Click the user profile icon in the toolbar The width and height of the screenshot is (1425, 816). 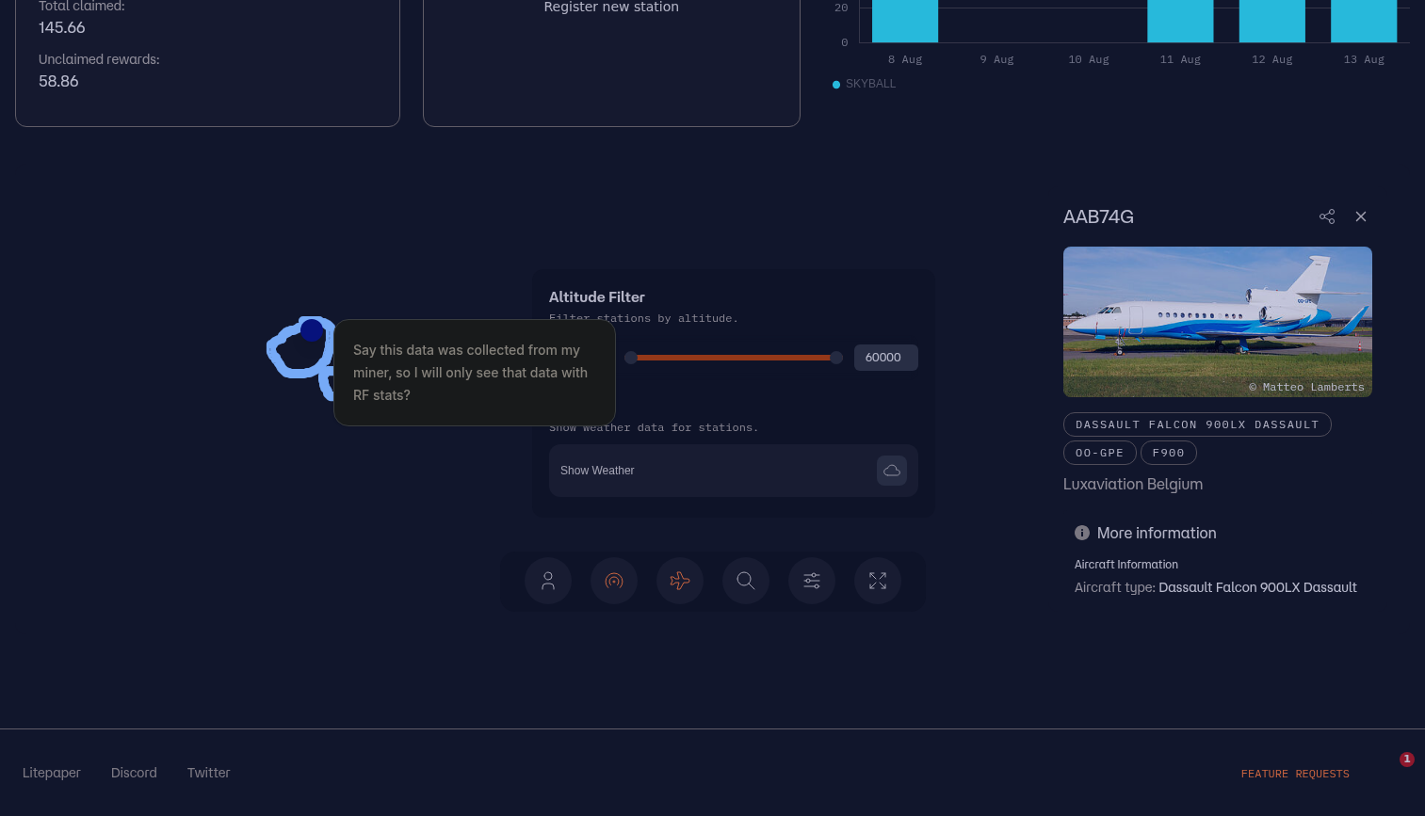pyautogui.click(x=548, y=581)
